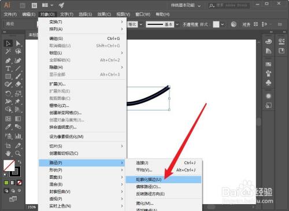Select the Column Graph tool
This screenshot has width=289, height=211.
coord(18,136)
